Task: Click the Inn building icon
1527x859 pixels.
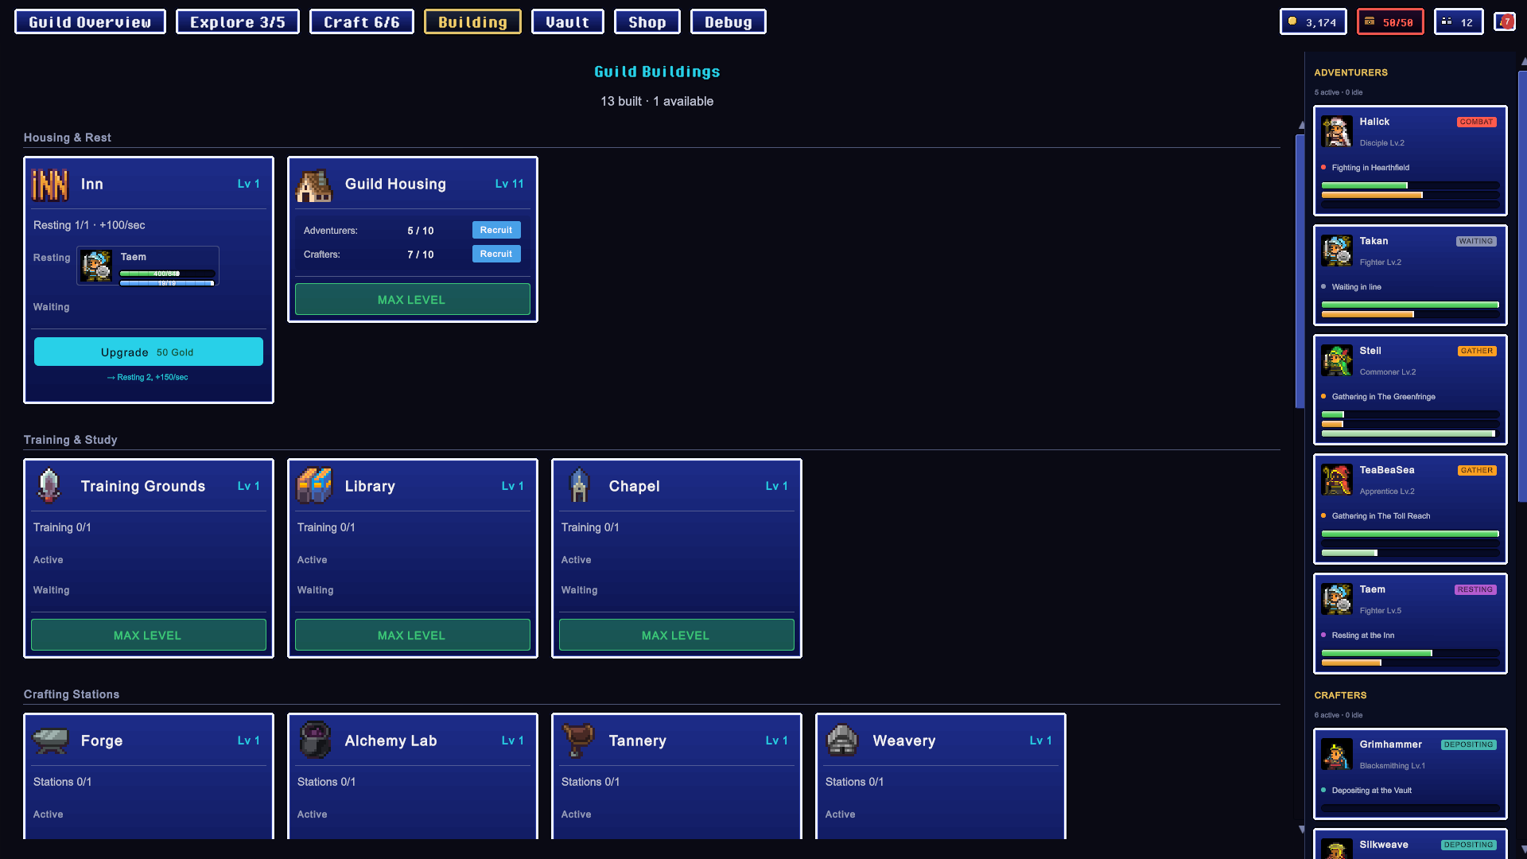Action: pyautogui.click(x=50, y=185)
